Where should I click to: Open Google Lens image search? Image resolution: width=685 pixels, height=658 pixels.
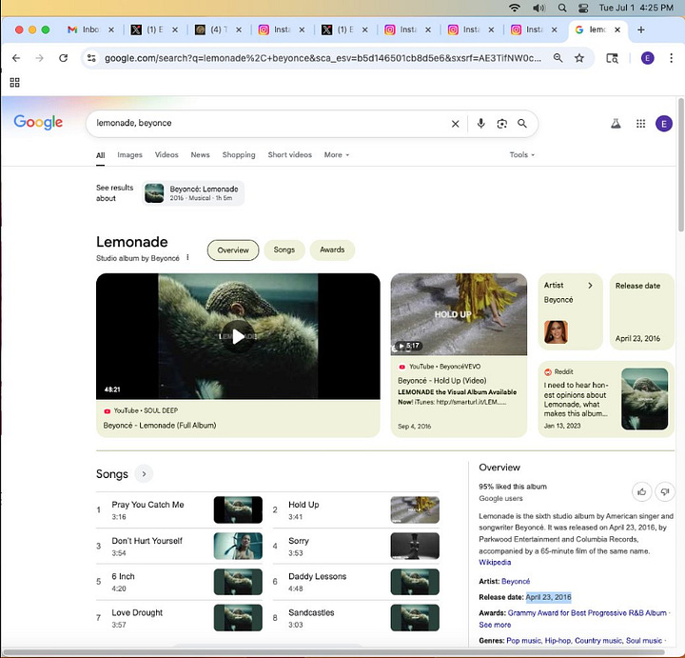tap(501, 124)
